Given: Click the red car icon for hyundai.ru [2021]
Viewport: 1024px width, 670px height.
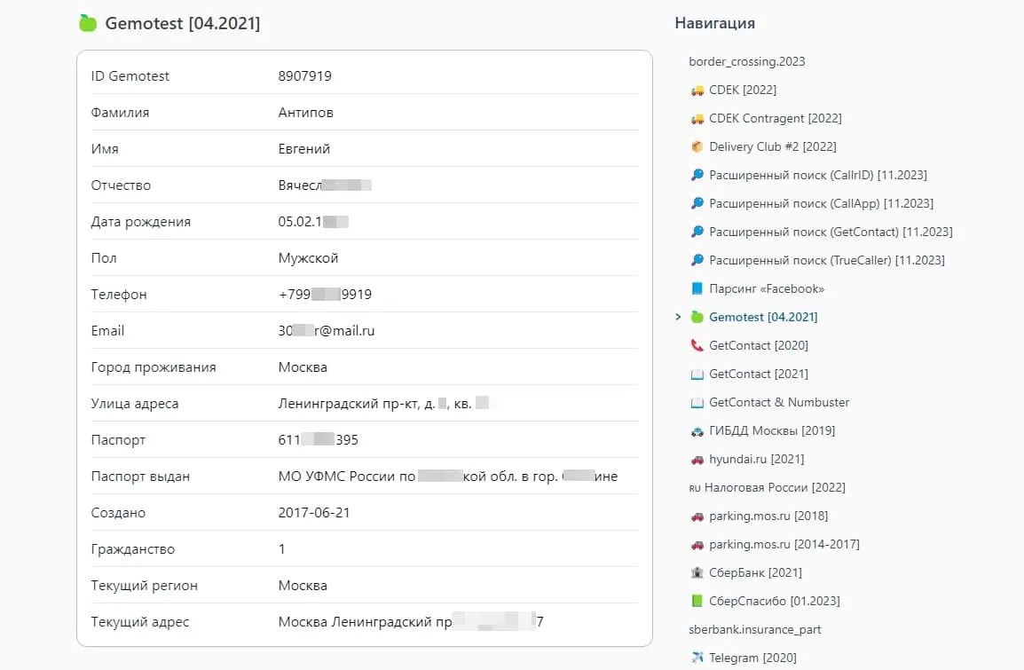Looking at the screenshot, I should (697, 459).
